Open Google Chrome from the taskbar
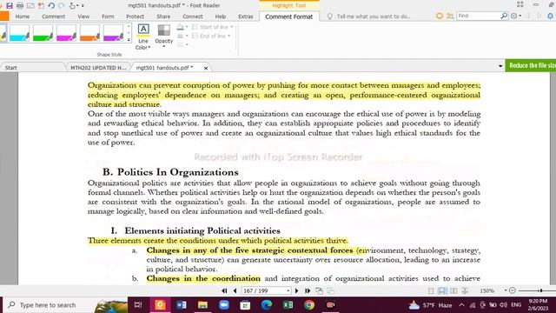This screenshot has height=313, width=556. click(309, 305)
